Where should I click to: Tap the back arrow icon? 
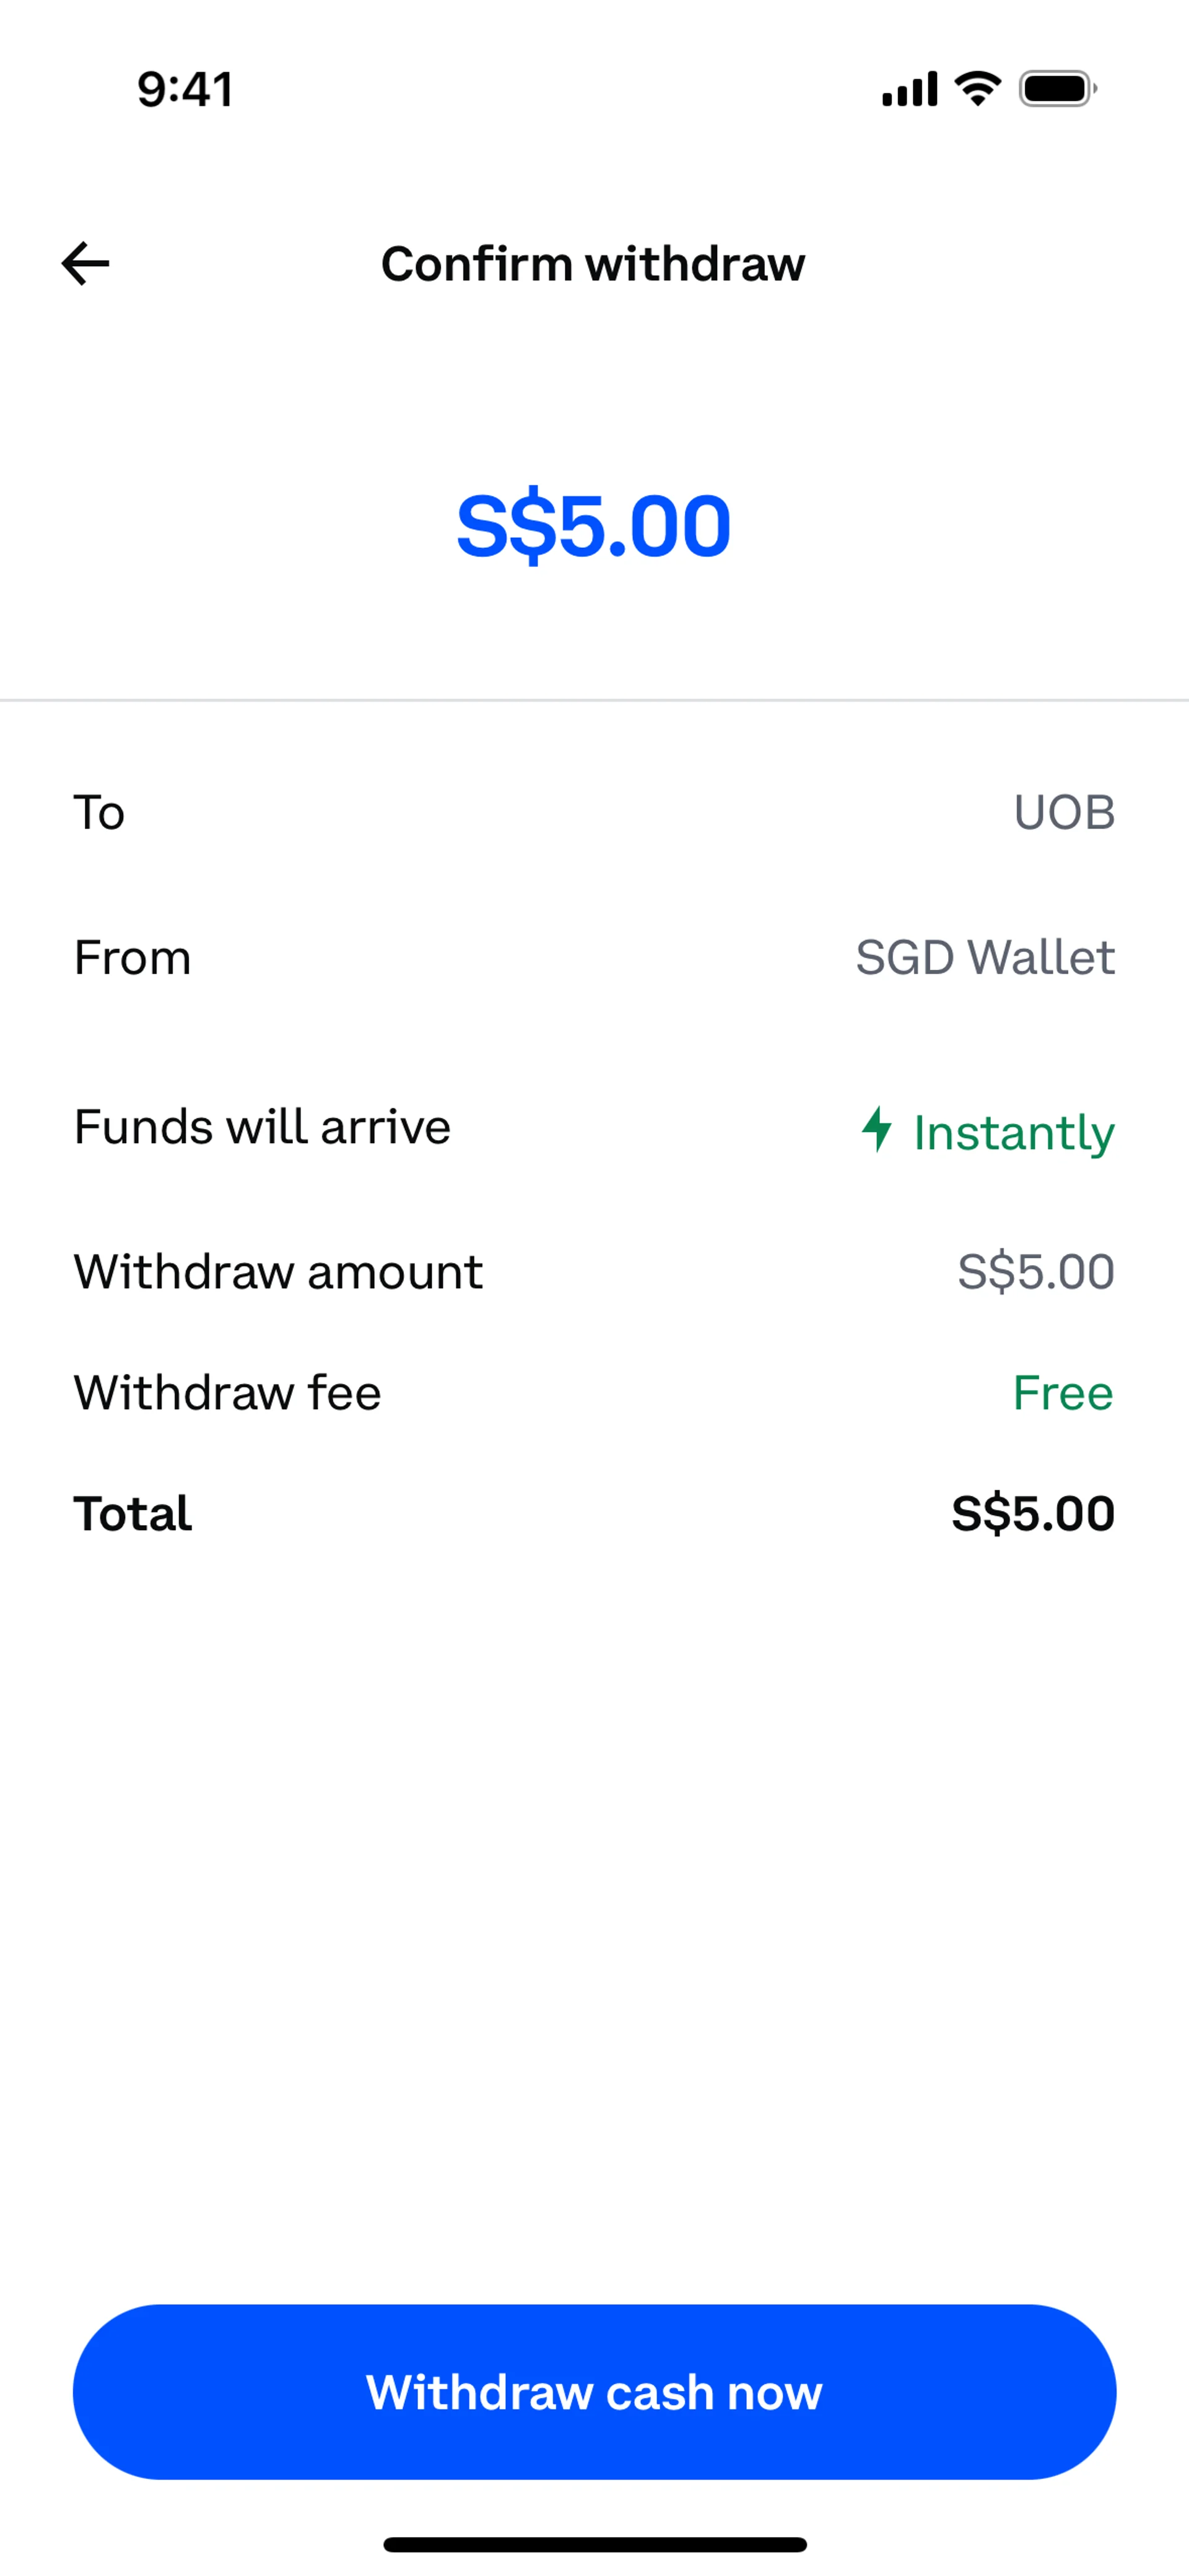tap(86, 264)
